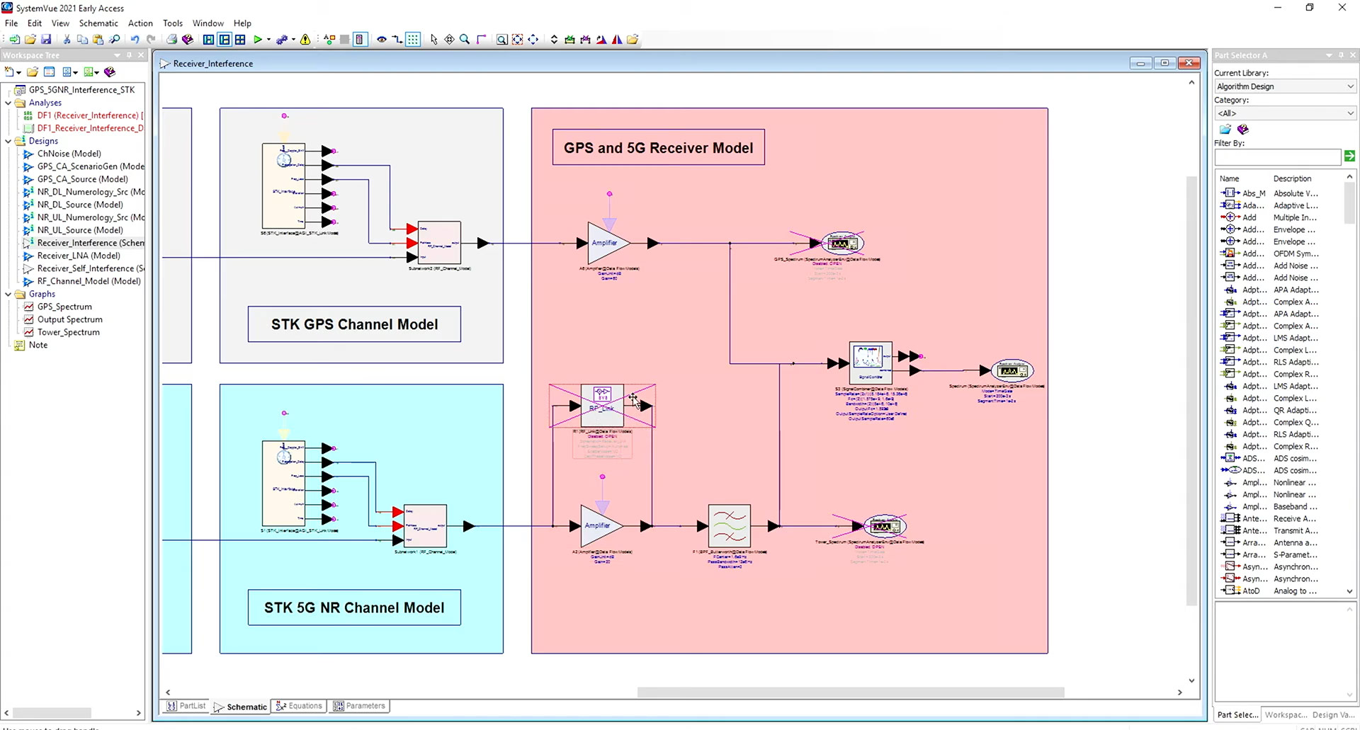Image resolution: width=1360 pixels, height=730 pixels.
Task: Click the Filter By text field
Action: click(1277, 156)
